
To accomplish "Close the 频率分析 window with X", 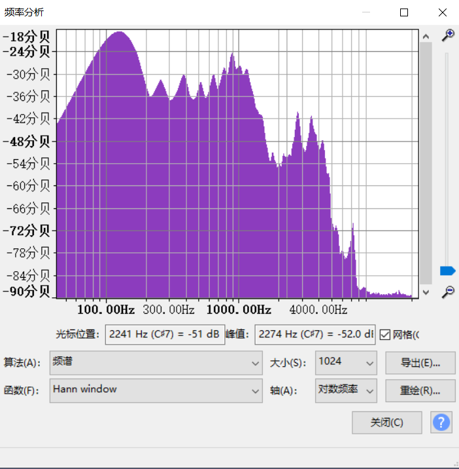I will pos(442,12).
